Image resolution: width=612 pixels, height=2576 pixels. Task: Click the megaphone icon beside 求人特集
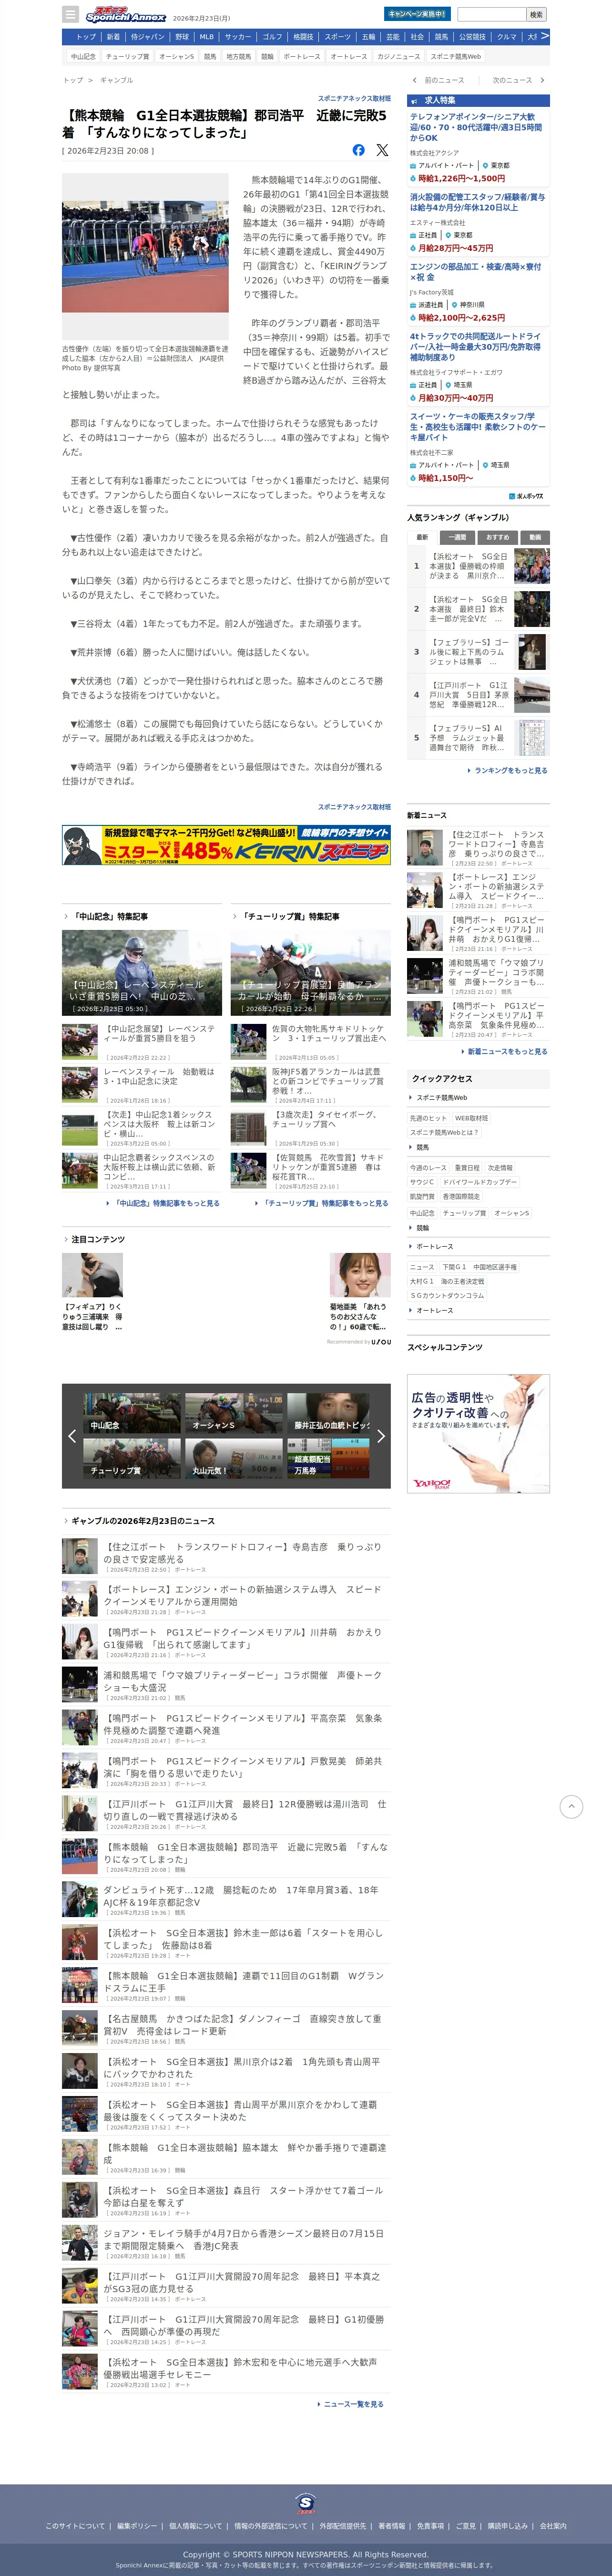coord(415,100)
